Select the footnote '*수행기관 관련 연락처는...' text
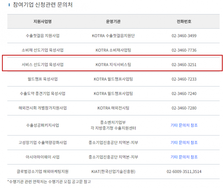The width and height of the screenshot is (223, 188). tap(49, 182)
